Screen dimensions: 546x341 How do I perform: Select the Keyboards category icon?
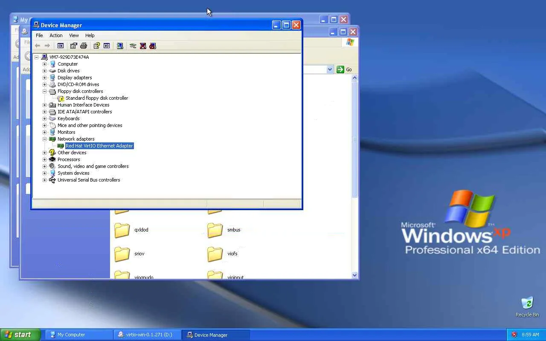(x=52, y=118)
